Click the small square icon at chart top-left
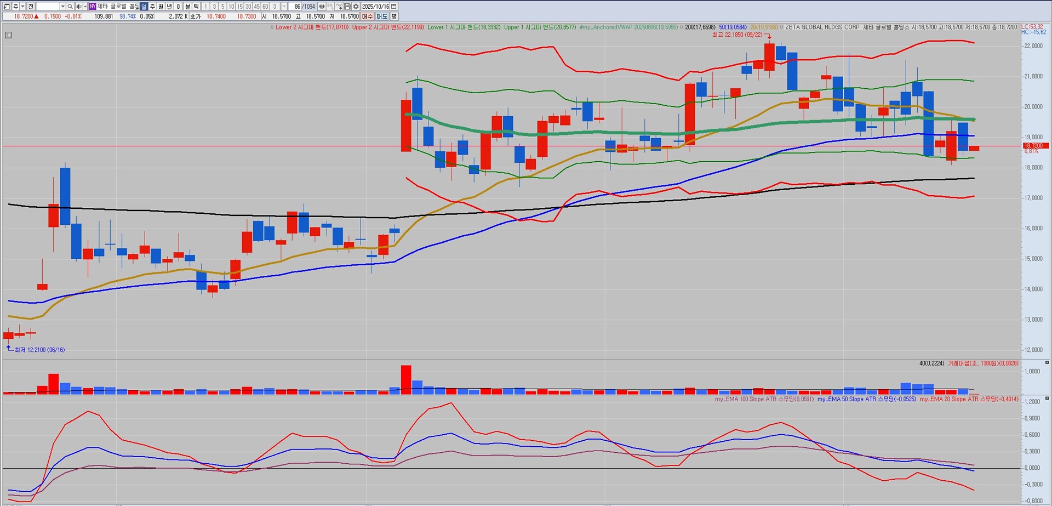1052x506 pixels. (8, 35)
